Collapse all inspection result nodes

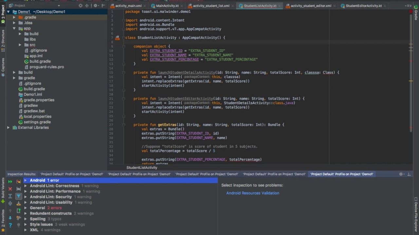(x=10, y=203)
